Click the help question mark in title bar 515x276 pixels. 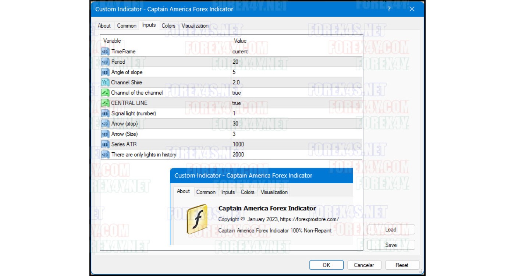coord(389,9)
